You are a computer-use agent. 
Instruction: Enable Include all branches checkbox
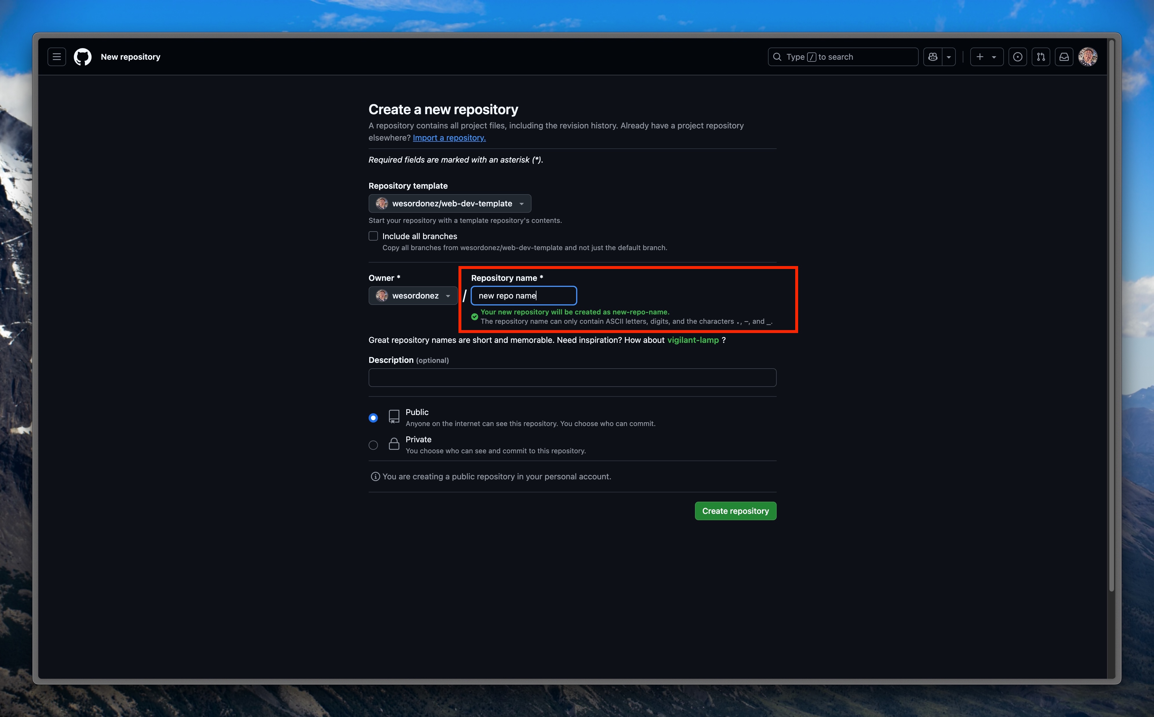click(x=373, y=236)
